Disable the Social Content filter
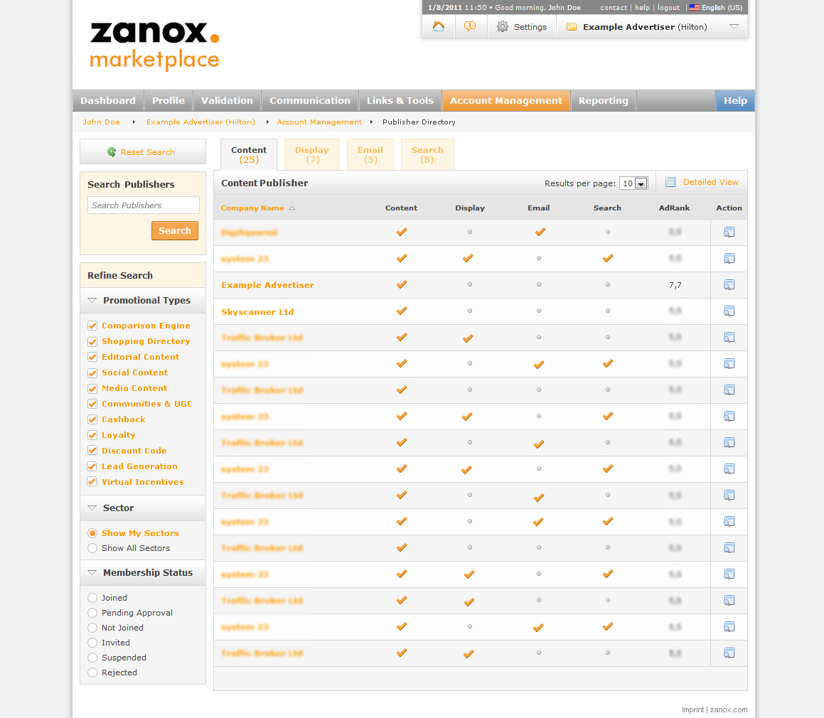 coord(92,373)
